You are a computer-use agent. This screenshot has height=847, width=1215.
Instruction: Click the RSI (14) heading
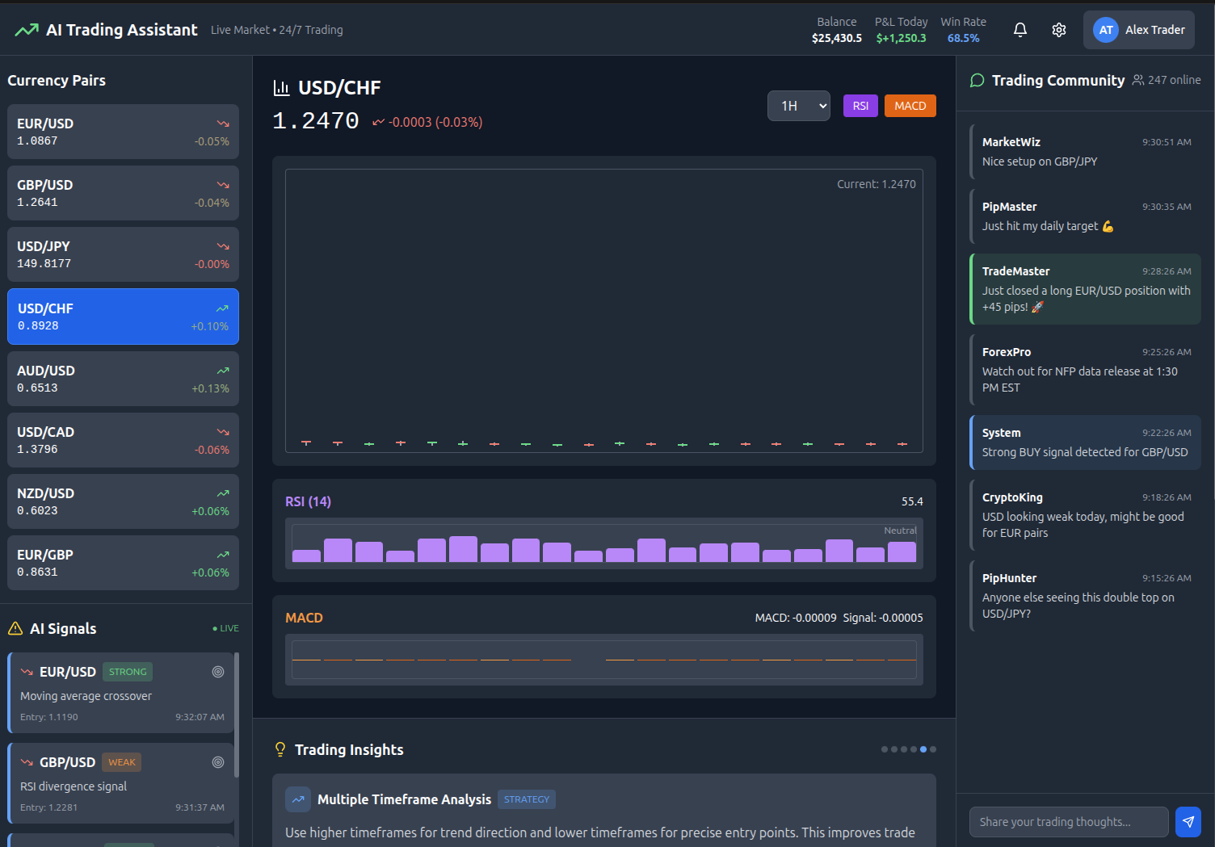(308, 501)
